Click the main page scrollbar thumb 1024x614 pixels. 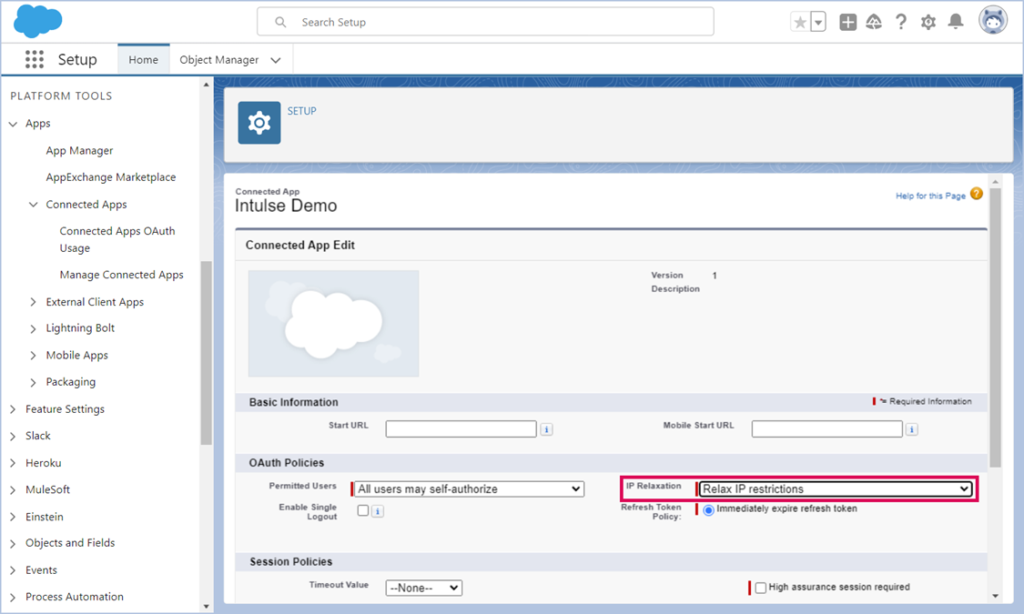(x=995, y=327)
